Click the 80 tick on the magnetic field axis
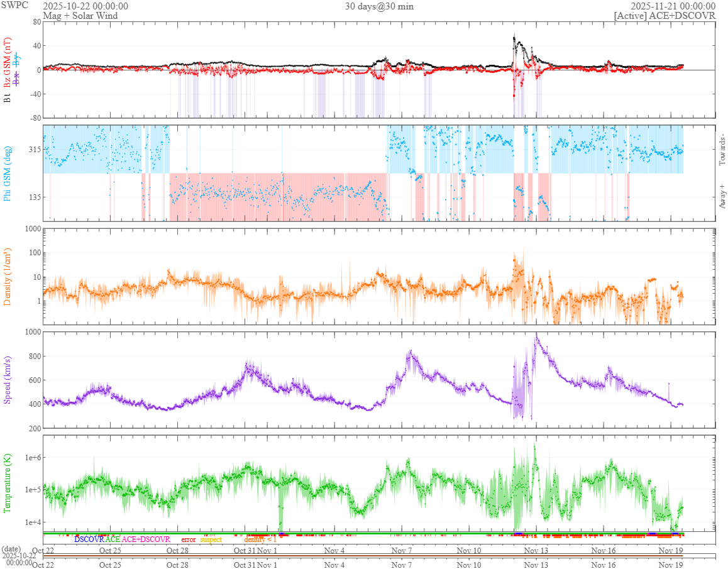Screen dimensions: 728x569 tap(36, 22)
